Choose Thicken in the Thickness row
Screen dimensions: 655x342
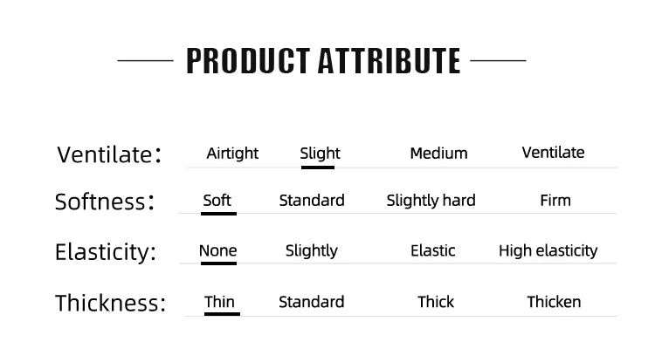(554, 302)
